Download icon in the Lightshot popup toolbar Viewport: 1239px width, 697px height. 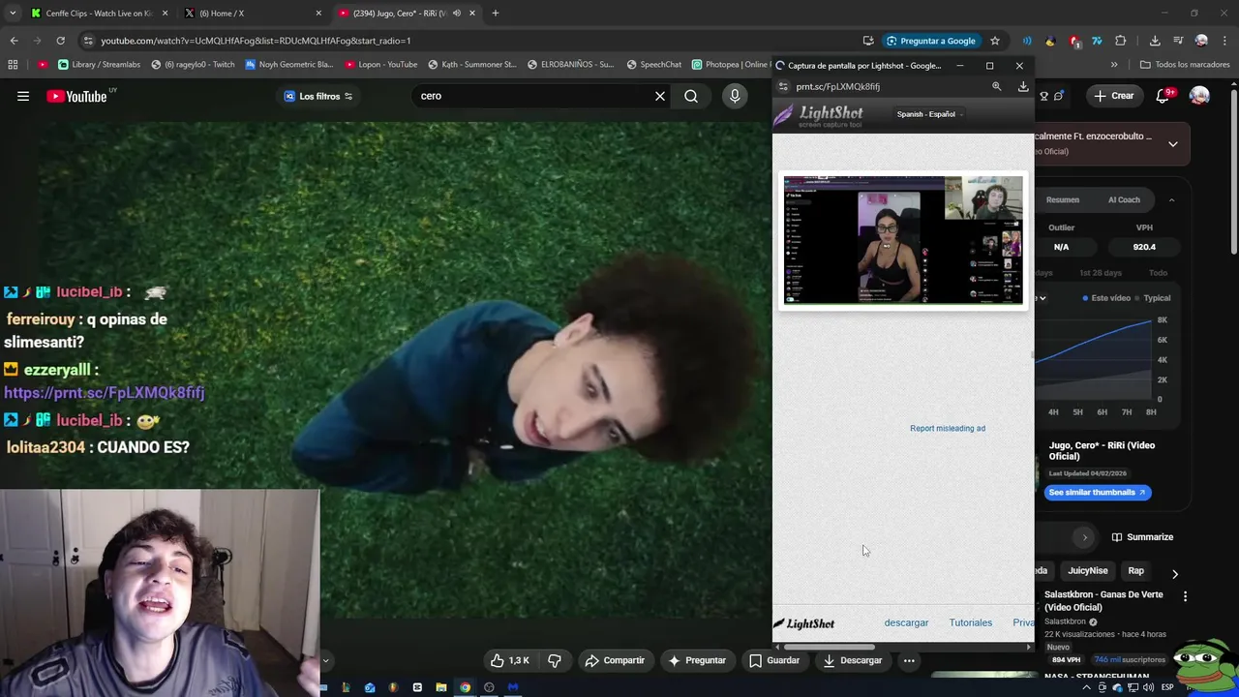[x=1023, y=86]
